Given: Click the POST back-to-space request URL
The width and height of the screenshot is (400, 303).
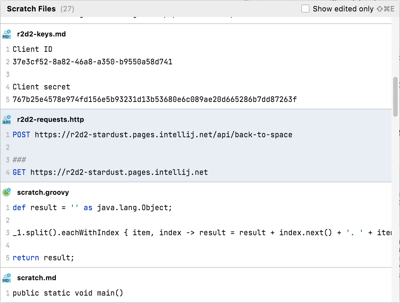Looking at the screenshot, I should pyautogui.click(x=163, y=135).
